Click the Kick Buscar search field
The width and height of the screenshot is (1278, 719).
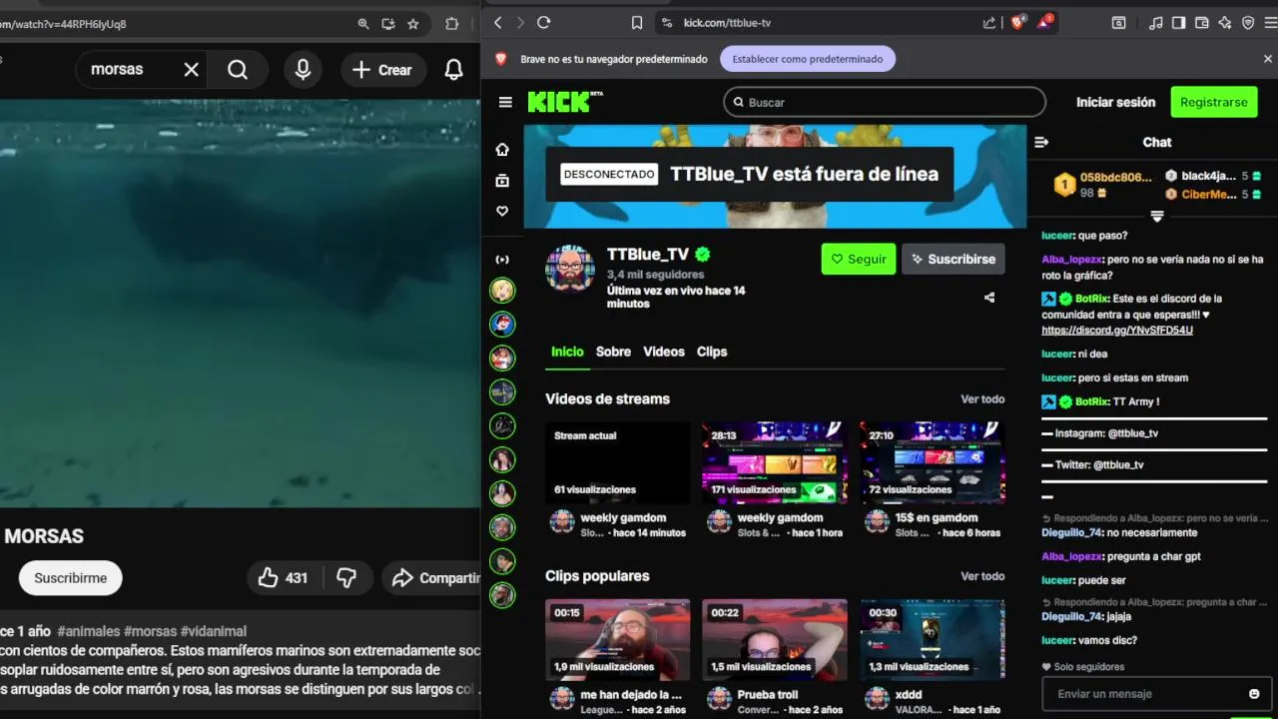885,102
